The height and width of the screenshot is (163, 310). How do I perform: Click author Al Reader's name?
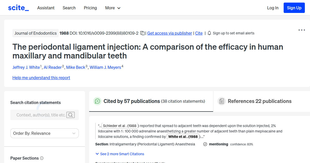pos(53,67)
